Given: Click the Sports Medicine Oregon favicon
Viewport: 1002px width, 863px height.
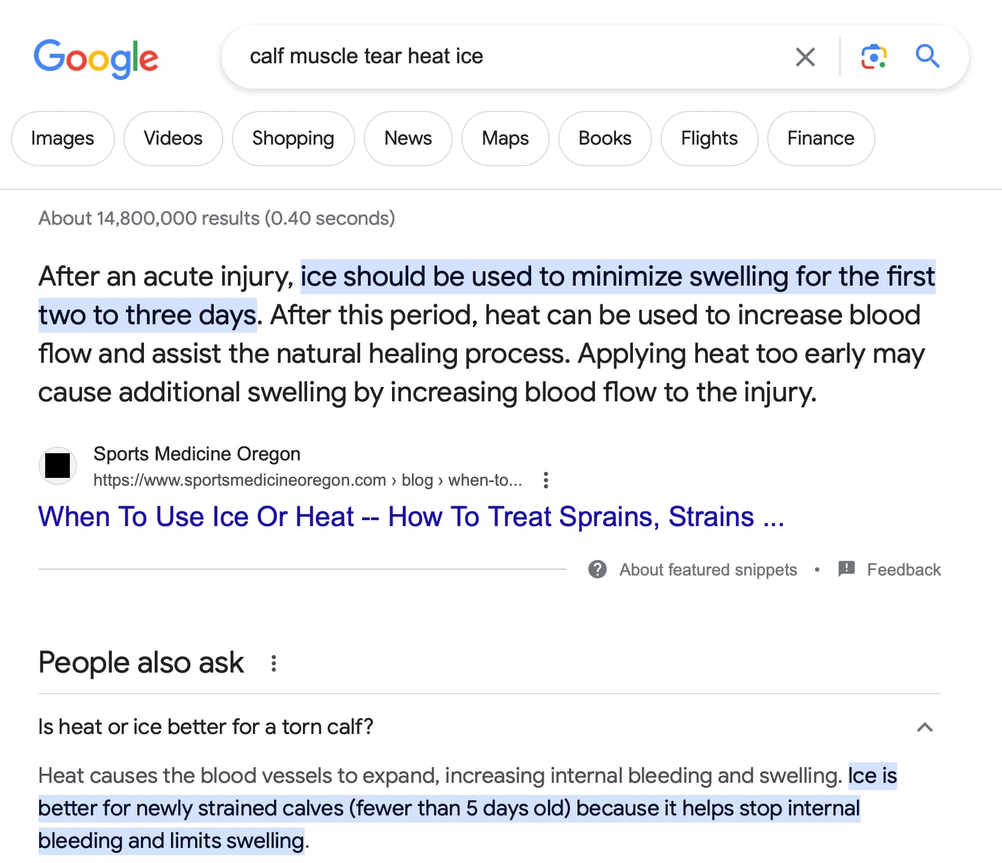Looking at the screenshot, I should click(58, 466).
